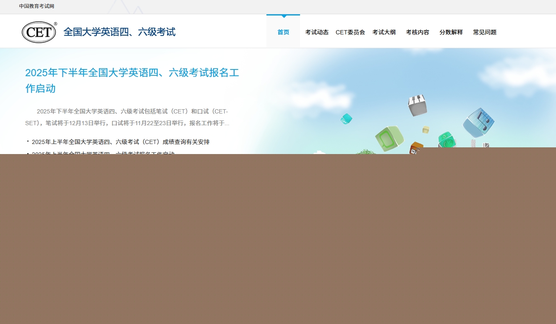Viewport: 556px width, 324px height.
Task: Go to 考试动态 in the navigation
Action: [x=317, y=32]
